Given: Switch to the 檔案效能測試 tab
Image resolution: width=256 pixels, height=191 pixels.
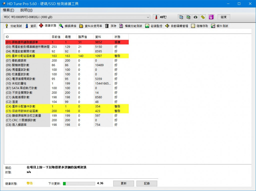Looking at the screenshot, I should [131, 26].
